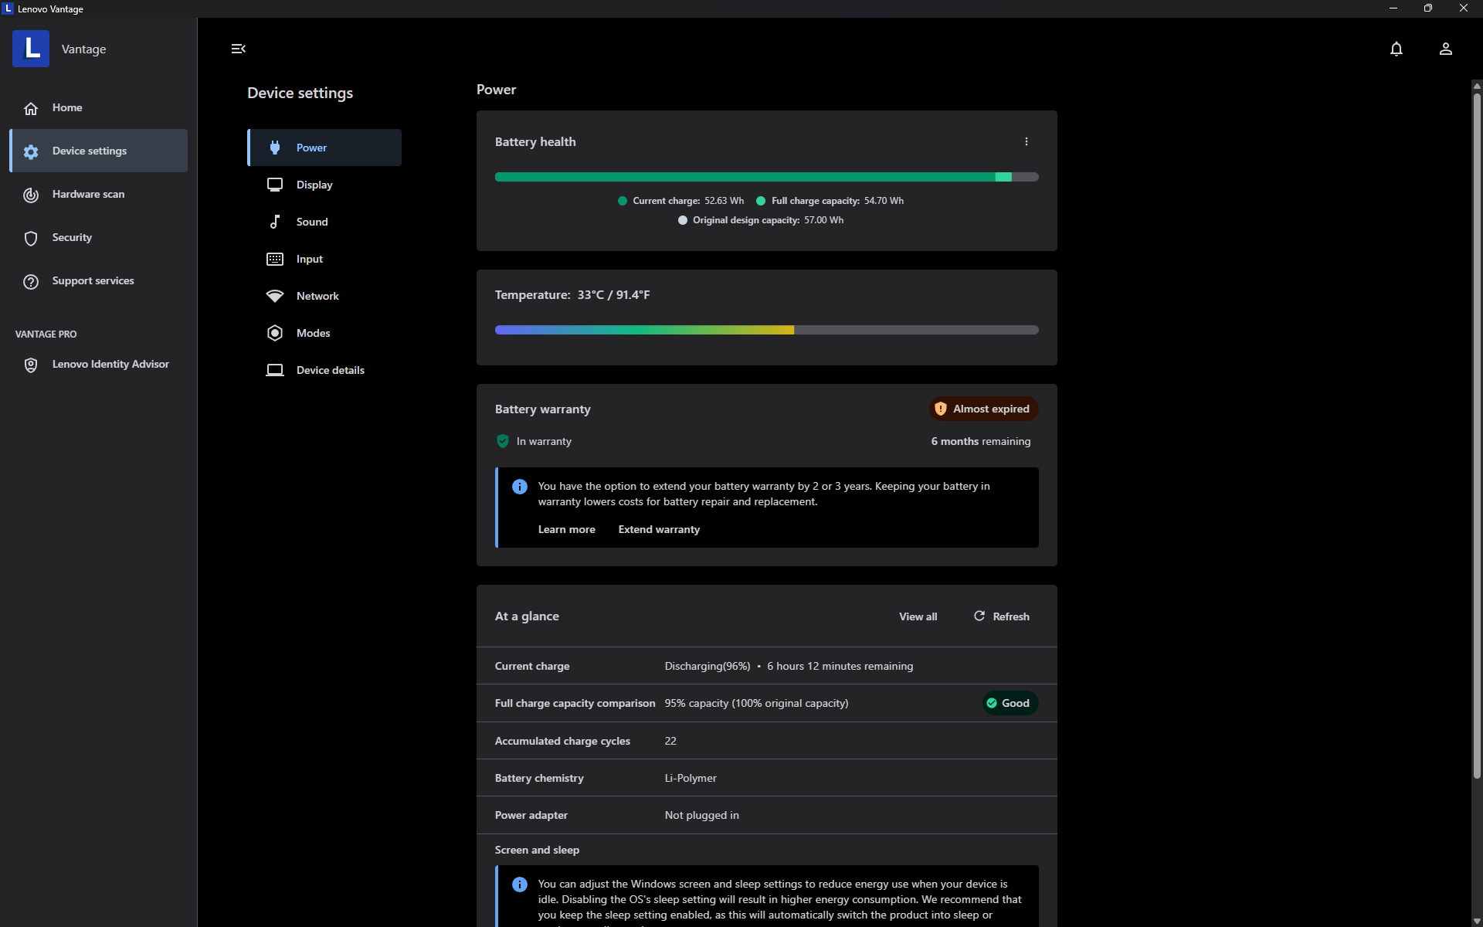Screen dimensions: 1483x927
Task: Click the Power plug icon
Action: 275,148
